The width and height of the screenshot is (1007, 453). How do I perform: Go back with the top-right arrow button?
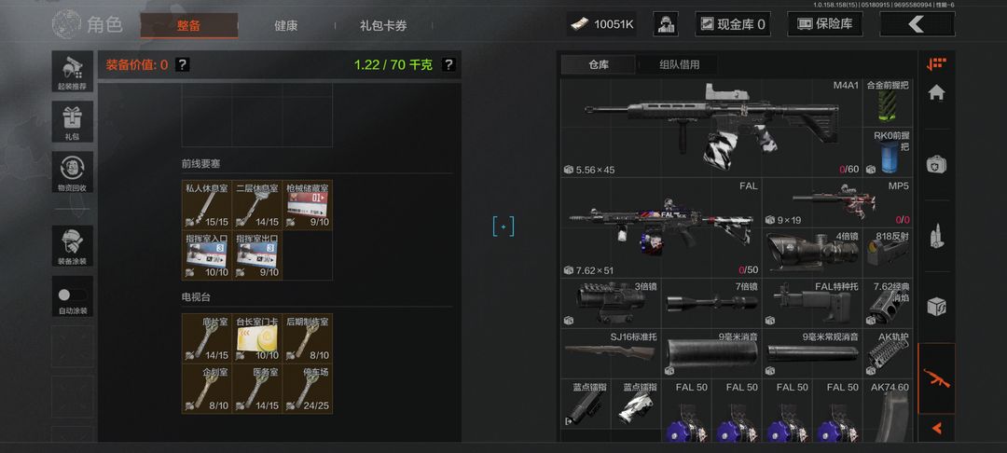[x=917, y=24]
